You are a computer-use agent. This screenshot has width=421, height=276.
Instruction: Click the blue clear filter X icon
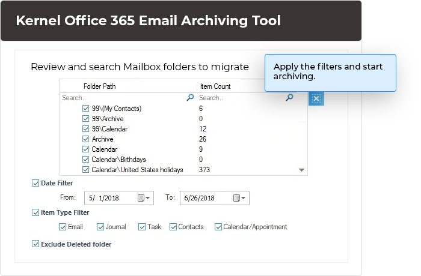[316, 98]
